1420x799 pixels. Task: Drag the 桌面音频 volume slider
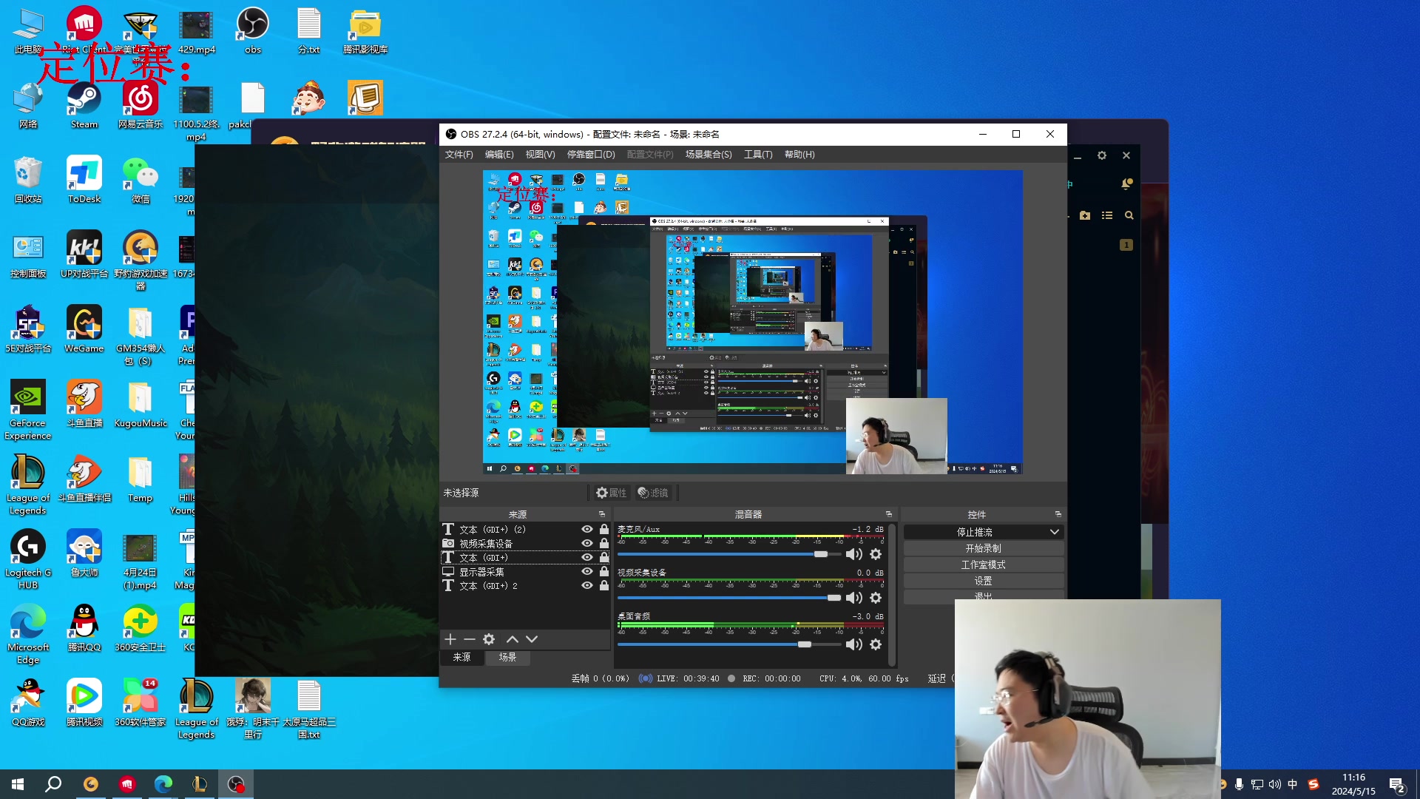[x=804, y=644]
